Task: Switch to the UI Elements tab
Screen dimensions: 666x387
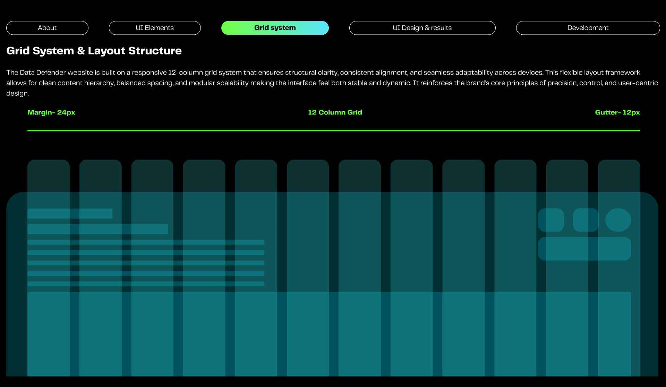Action: click(155, 28)
